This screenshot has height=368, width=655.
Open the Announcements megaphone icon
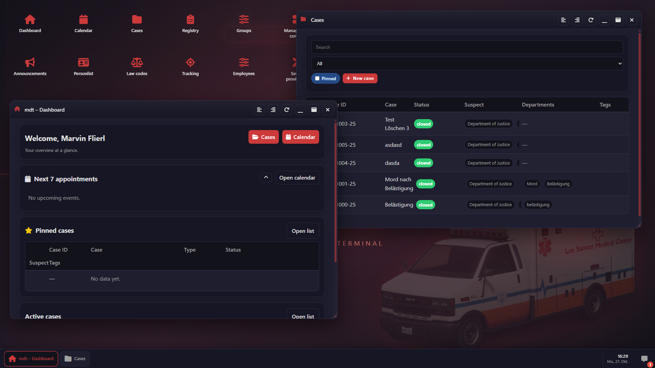(x=30, y=66)
